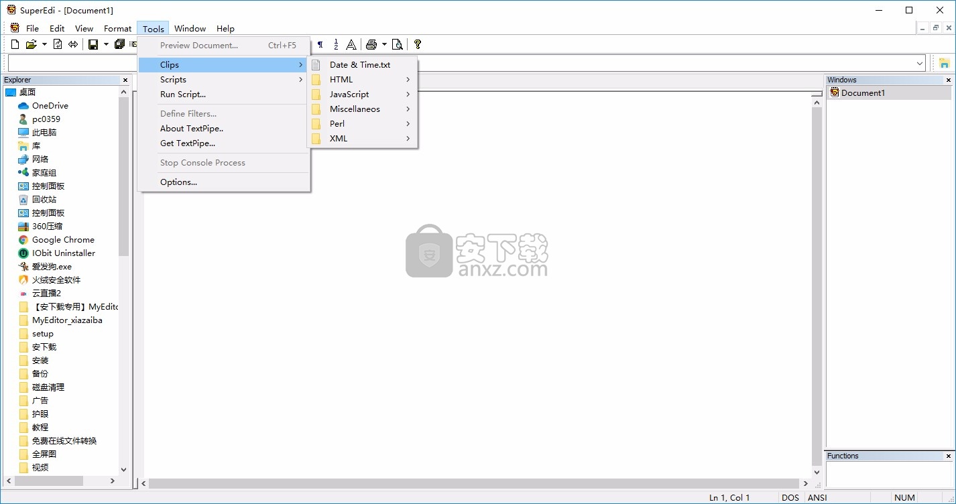Click the Help question mark icon
Viewport: 956px width, 504px height.
click(418, 44)
